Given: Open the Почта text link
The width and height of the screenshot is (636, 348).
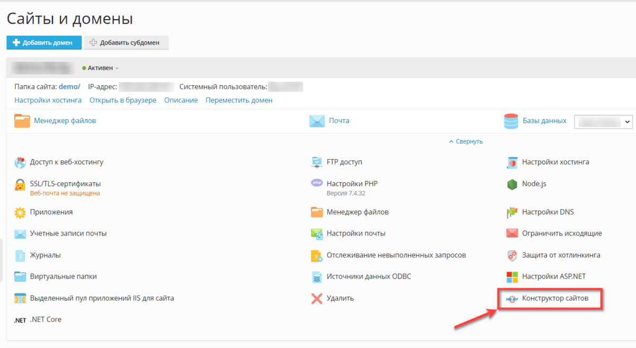Looking at the screenshot, I should [339, 121].
